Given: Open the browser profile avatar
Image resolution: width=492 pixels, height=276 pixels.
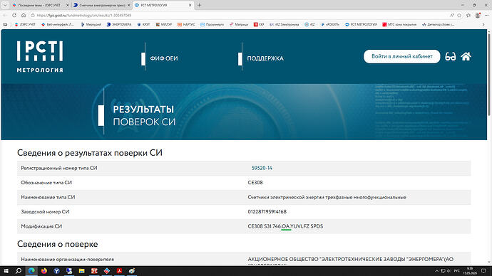Looking at the screenshot, I should click(478, 16).
